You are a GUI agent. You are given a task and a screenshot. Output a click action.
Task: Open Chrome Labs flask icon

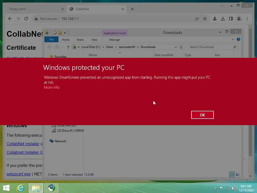tap(215, 19)
